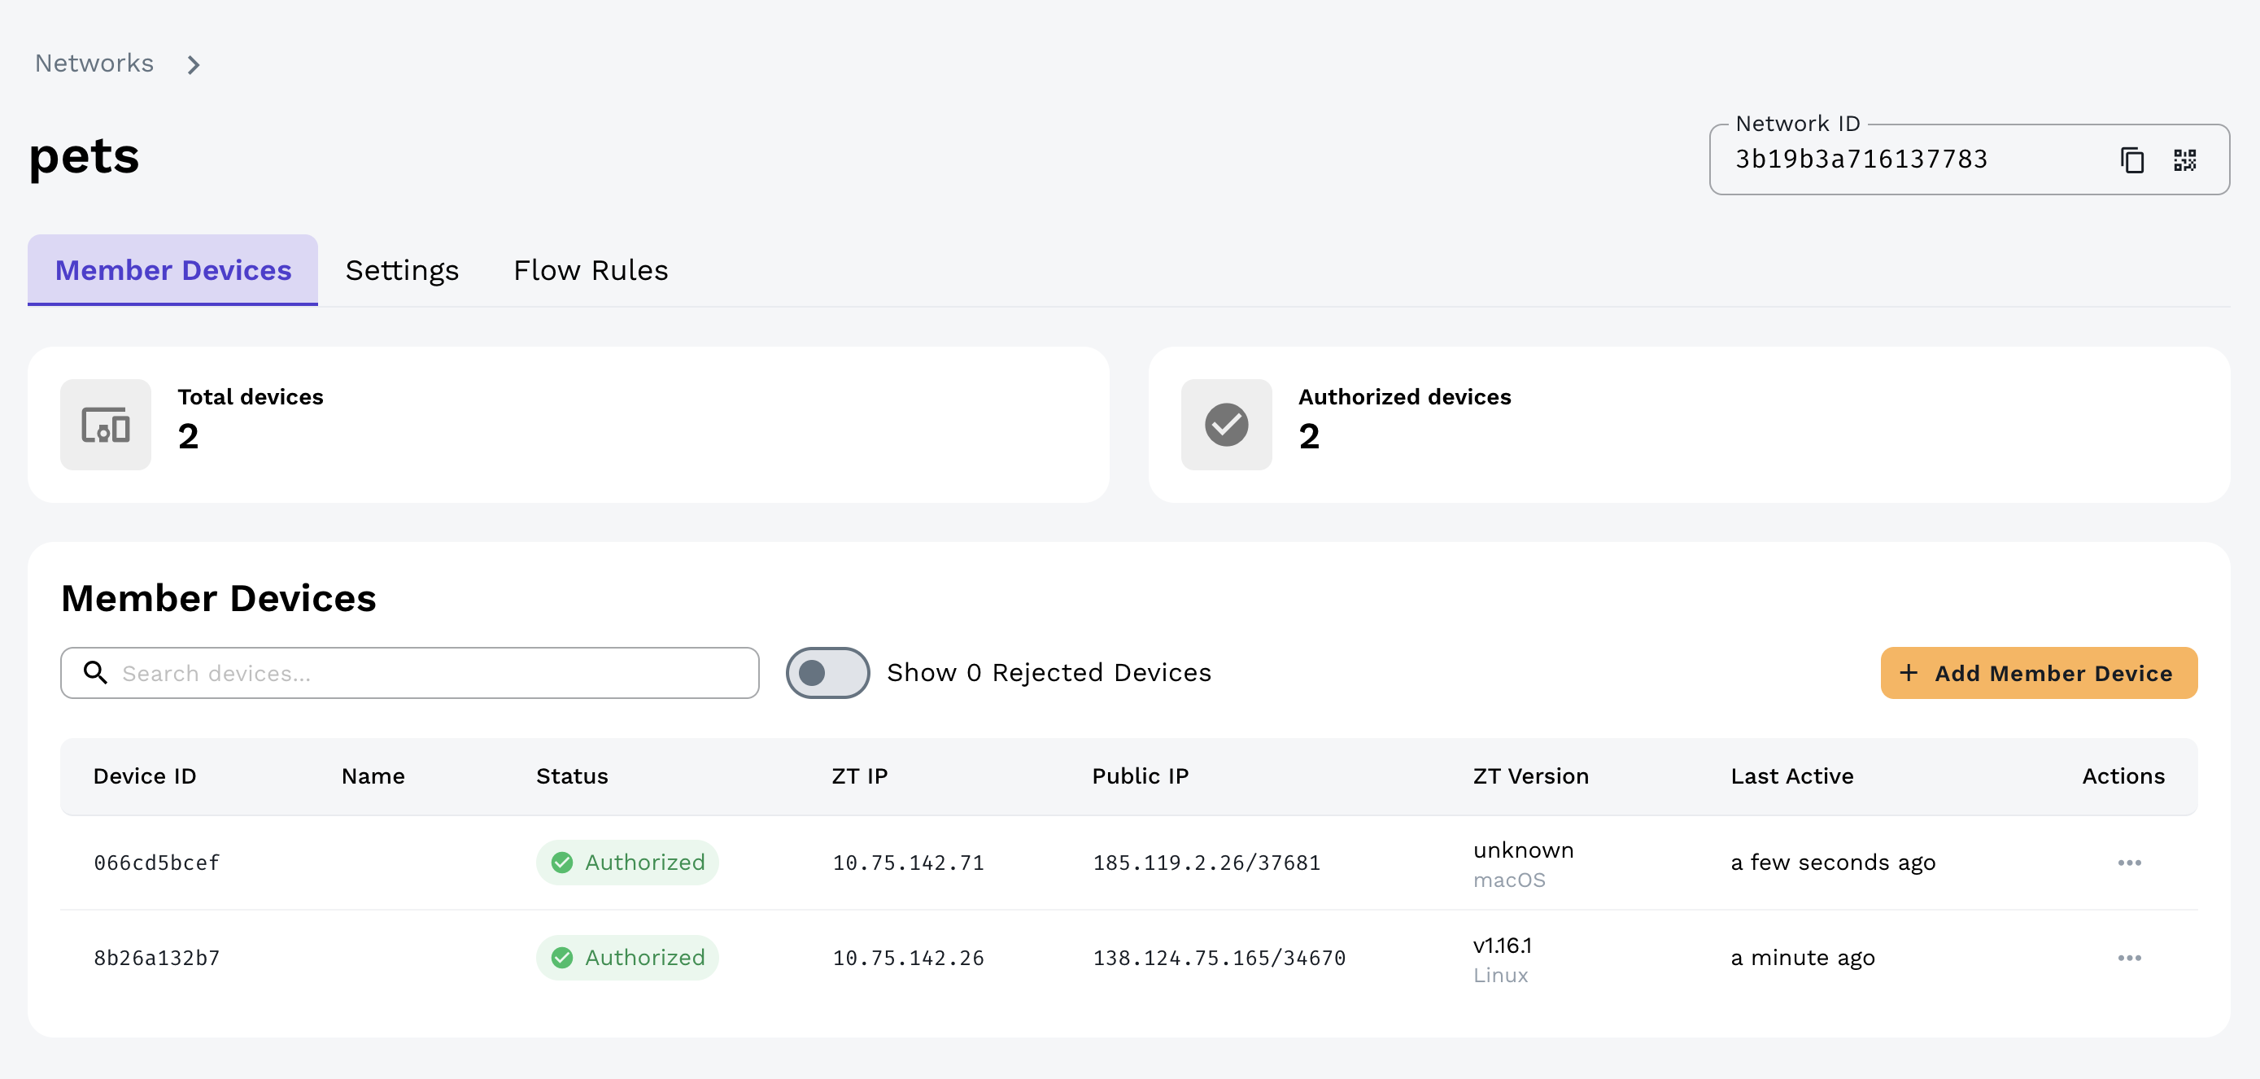Switch to the Settings tab
The height and width of the screenshot is (1079, 2260).
pyautogui.click(x=402, y=270)
